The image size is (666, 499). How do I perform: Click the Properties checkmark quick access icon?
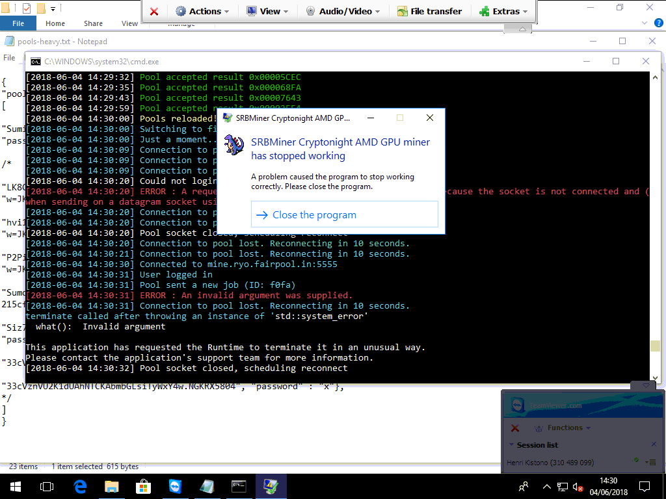(x=26, y=8)
